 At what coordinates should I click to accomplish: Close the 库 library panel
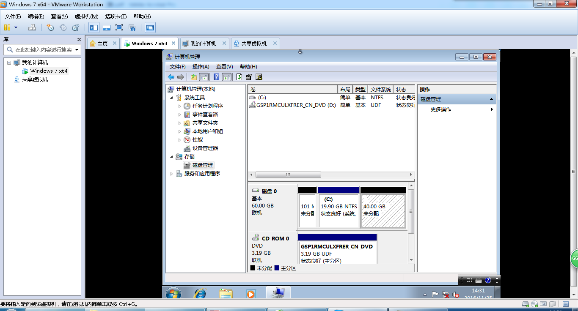[x=79, y=39]
